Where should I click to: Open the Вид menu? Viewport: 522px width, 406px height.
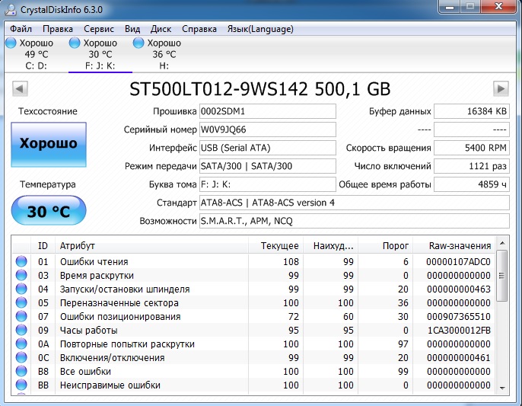[x=132, y=30]
